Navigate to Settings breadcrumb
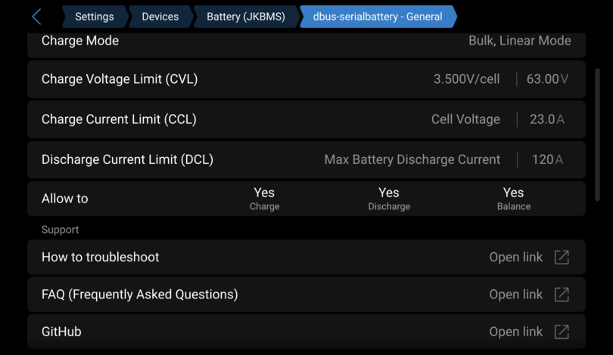The width and height of the screenshot is (613, 355). (95, 17)
